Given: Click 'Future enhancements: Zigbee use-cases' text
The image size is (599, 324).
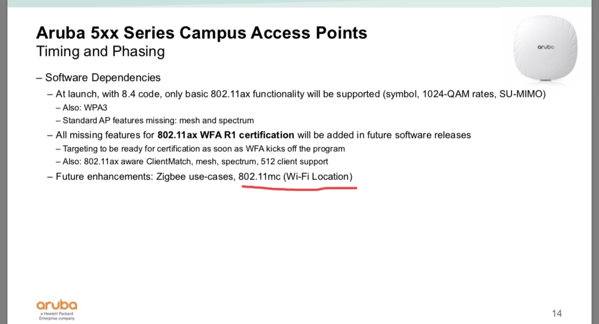Looking at the screenshot, I should click(x=145, y=177).
